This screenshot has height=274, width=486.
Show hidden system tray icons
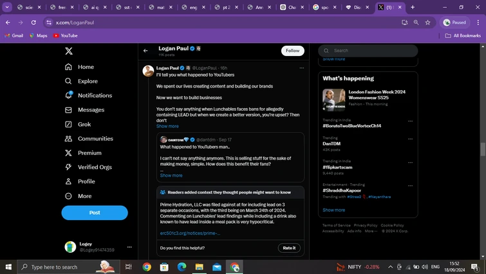coord(391,267)
